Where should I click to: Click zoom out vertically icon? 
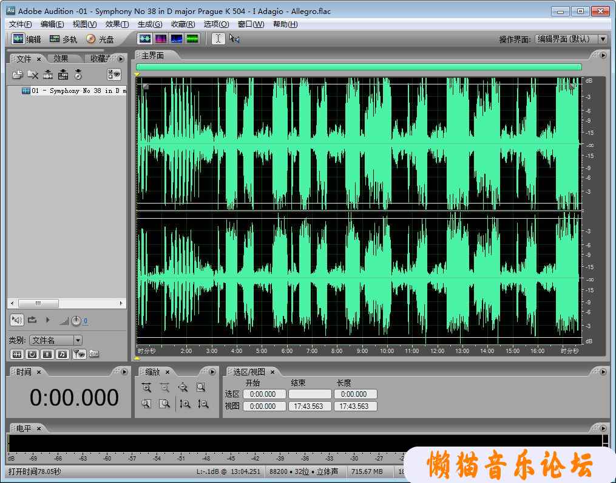click(x=203, y=404)
